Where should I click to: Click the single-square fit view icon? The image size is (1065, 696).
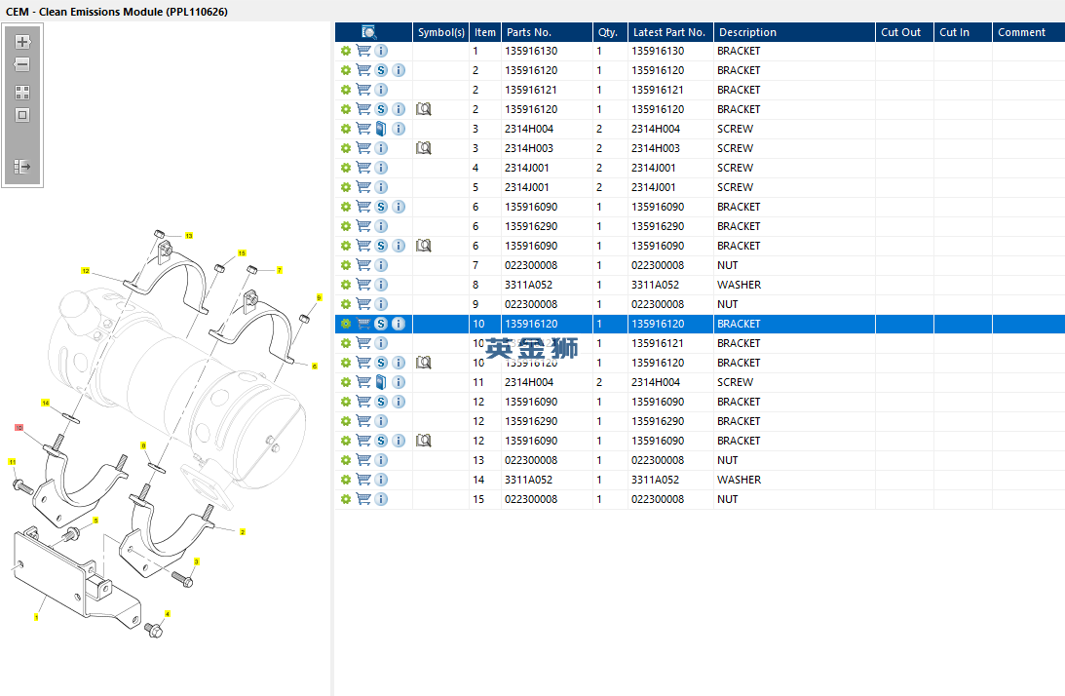pyautogui.click(x=22, y=115)
